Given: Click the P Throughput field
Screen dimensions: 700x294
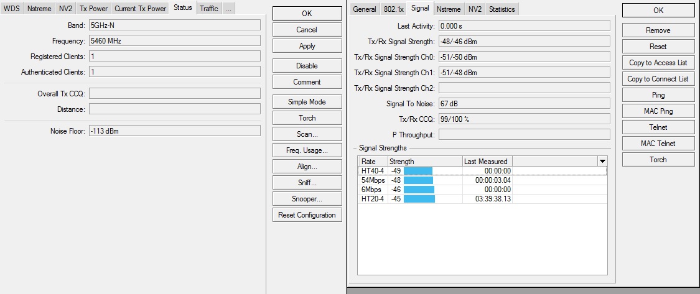Looking at the screenshot, I should tap(525, 134).
